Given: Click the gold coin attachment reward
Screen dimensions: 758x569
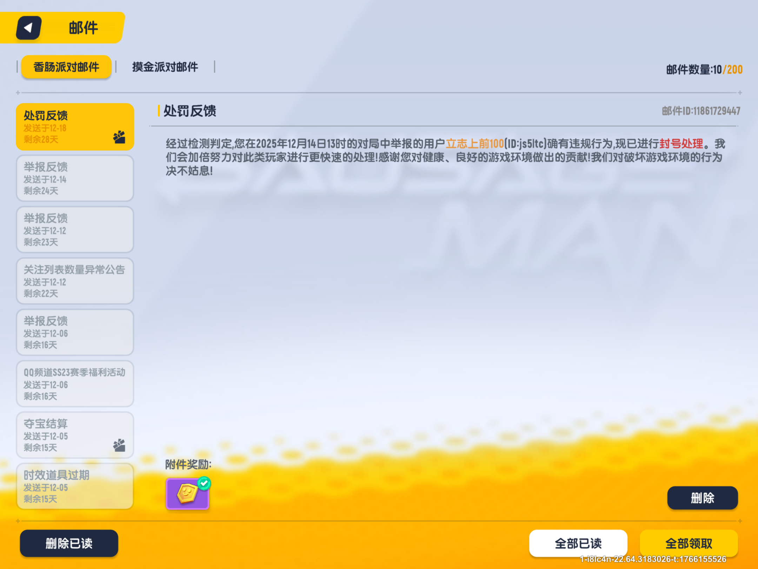Looking at the screenshot, I should (x=187, y=494).
